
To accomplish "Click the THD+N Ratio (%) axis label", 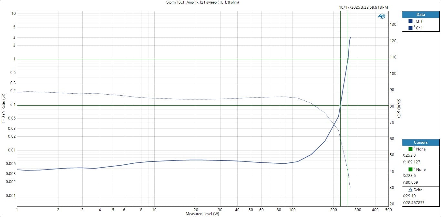I will coord(4,108).
